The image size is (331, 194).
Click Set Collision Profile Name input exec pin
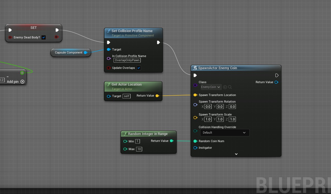109,42
